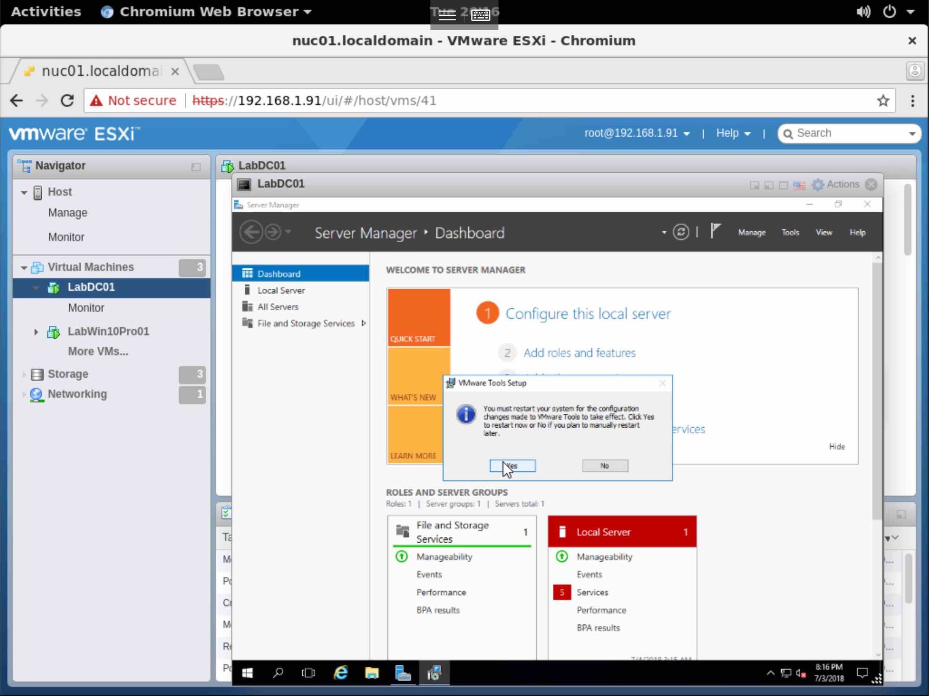Open Server Manager from the VM taskbar
This screenshot has height=696, width=929.
[x=403, y=673]
